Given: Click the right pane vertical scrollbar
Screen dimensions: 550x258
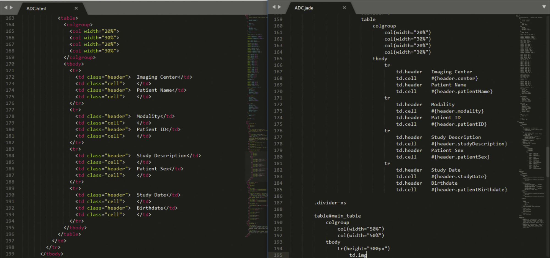Looking at the screenshot, I should tap(548, 162).
